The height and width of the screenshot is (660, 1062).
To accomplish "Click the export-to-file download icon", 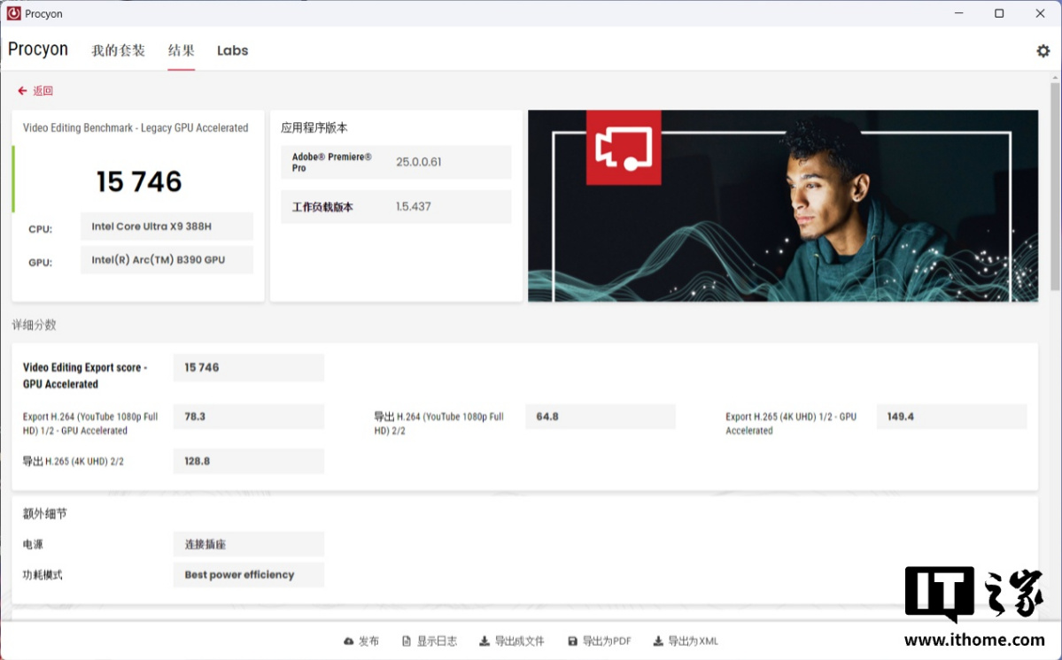I will [484, 641].
